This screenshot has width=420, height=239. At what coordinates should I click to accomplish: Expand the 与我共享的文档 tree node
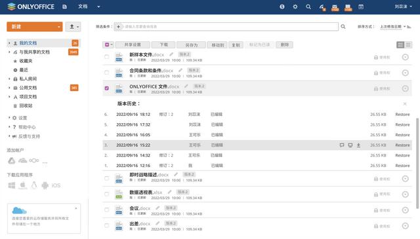pos(9,52)
